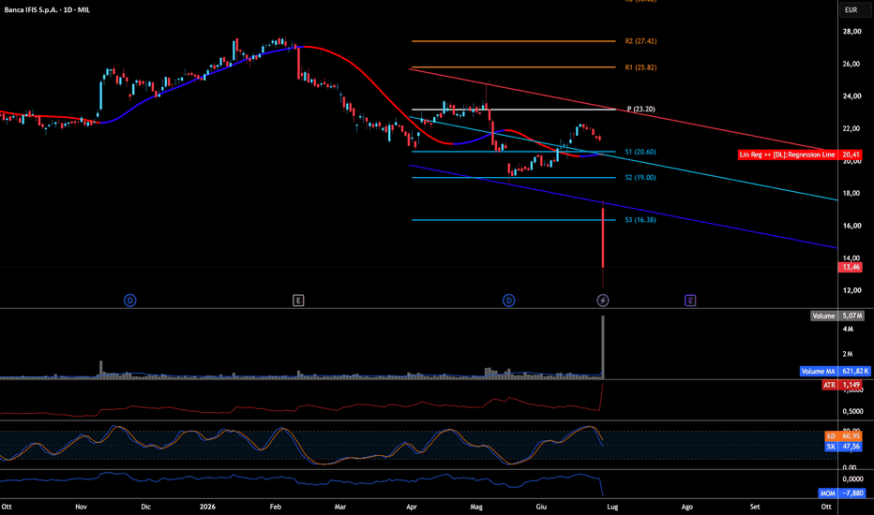Select the S2 (19.00) pivot label
This screenshot has width=874, height=515.
[x=640, y=178]
